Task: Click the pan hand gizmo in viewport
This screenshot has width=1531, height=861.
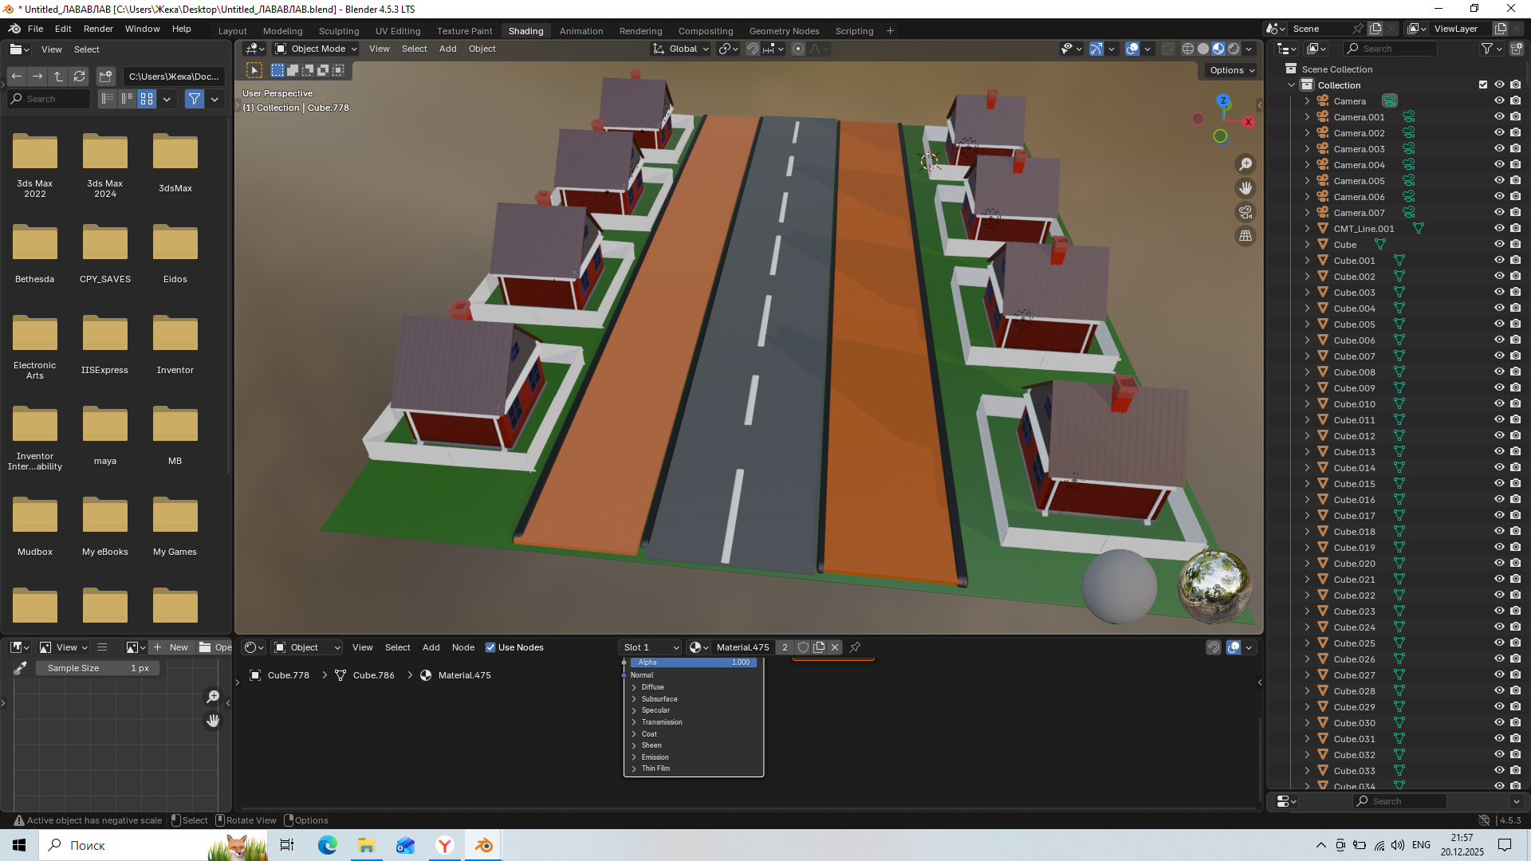Action: pos(1245,188)
